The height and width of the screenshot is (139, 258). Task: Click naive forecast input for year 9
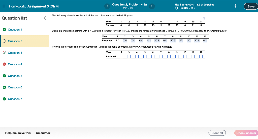coord(177,56)
